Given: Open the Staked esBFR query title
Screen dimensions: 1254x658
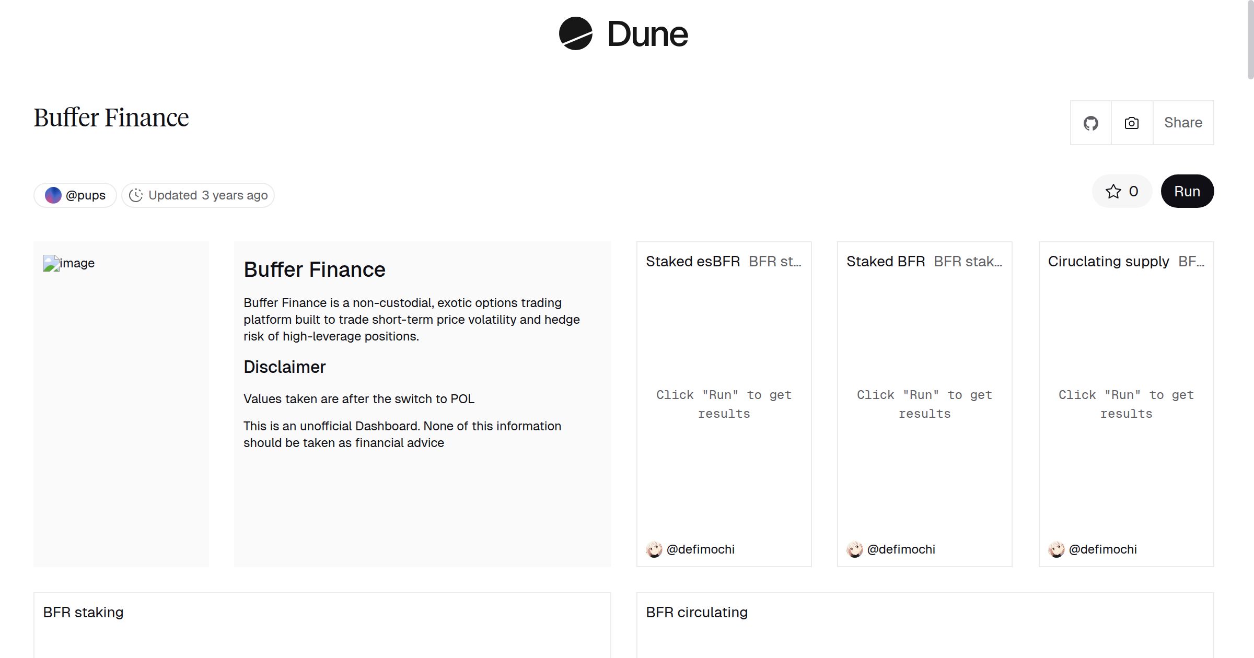Looking at the screenshot, I should (693, 261).
